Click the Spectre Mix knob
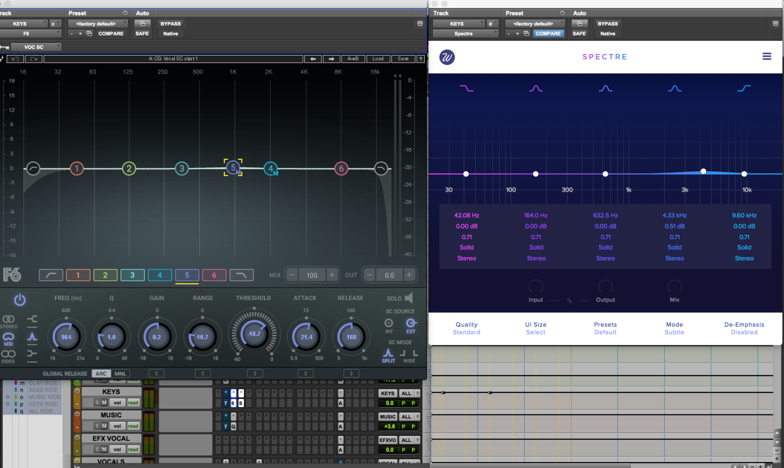The height and width of the screenshot is (468, 784). [675, 287]
